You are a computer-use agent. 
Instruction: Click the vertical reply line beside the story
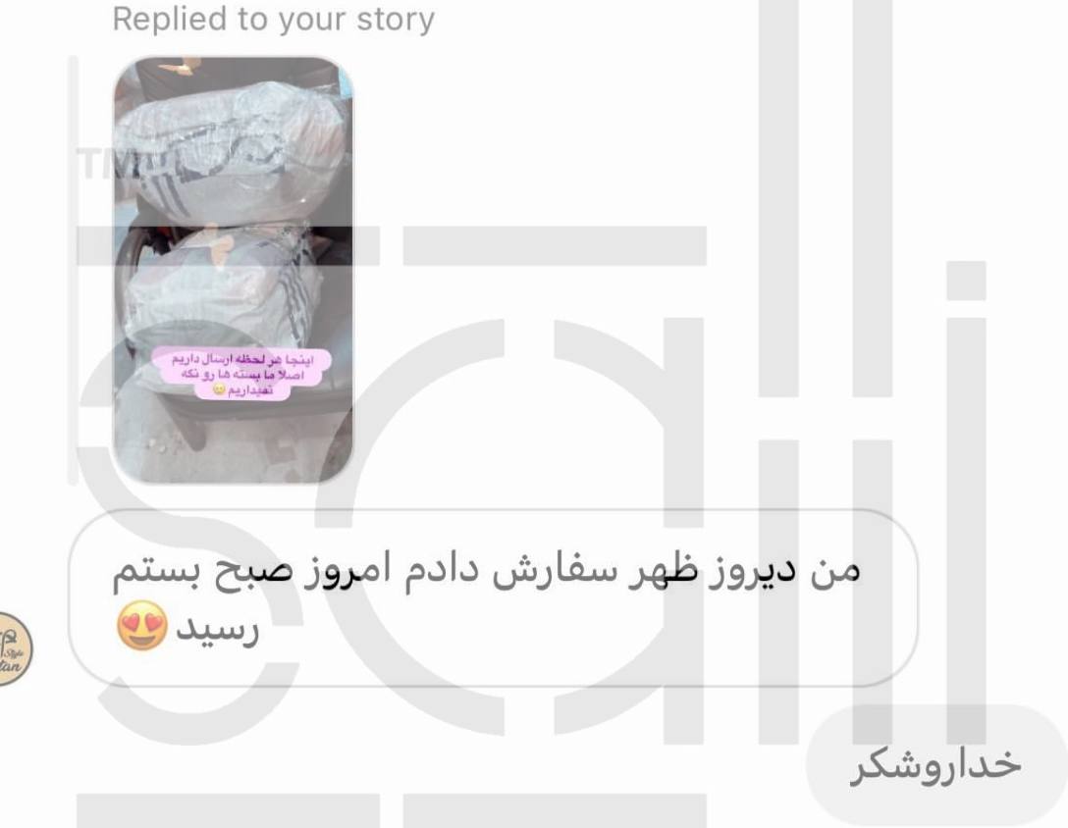pyautogui.click(x=73, y=271)
